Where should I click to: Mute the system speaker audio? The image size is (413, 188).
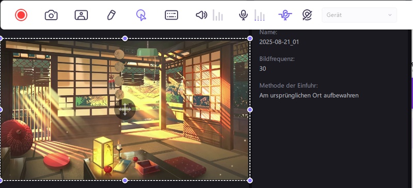tap(201, 15)
